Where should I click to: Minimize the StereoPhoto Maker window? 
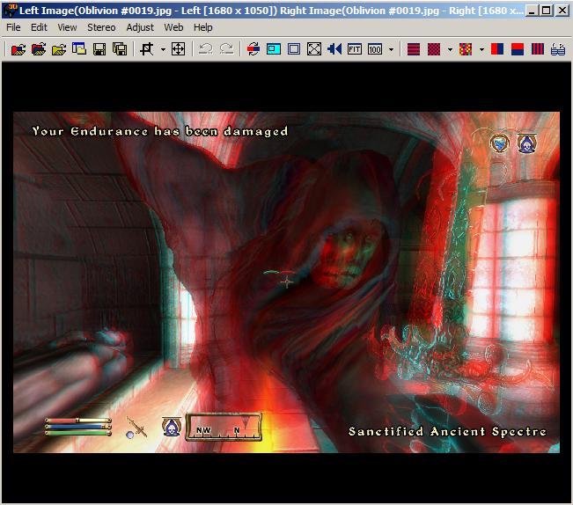(x=532, y=11)
